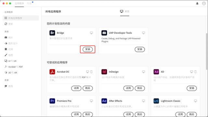Buy After Effects with 购买
The image size is (208, 117).
[140, 114]
